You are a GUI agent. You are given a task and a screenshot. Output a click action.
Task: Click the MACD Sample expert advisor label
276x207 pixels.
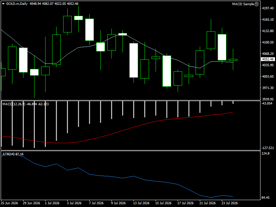coord(243,4)
